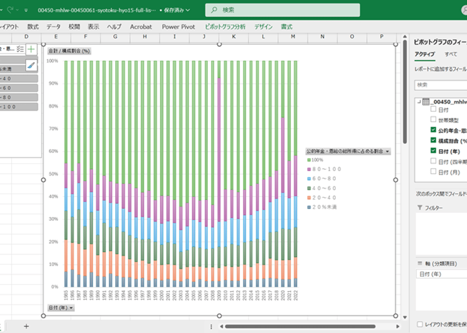Open Quick Access Toolbar customize arrow
The height and width of the screenshot is (333, 467).
pyautogui.click(x=26, y=10)
